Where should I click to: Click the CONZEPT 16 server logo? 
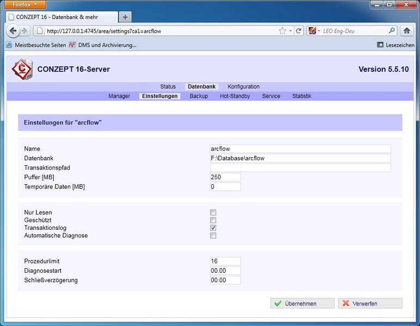pos(22,69)
